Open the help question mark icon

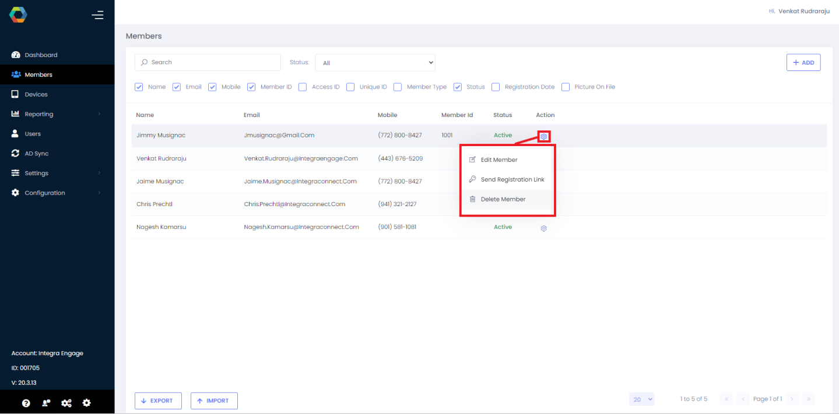pos(25,402)
